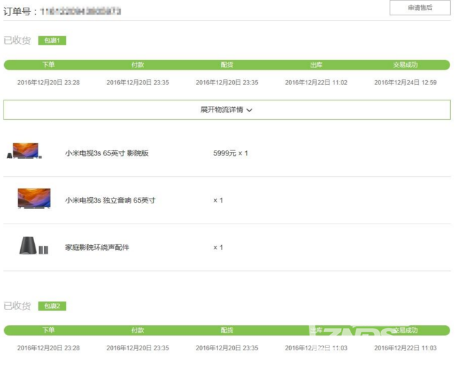The image size is (455, 374).
Task: Click package 1 付款 progress step
Action: click(x=137, y=65)
